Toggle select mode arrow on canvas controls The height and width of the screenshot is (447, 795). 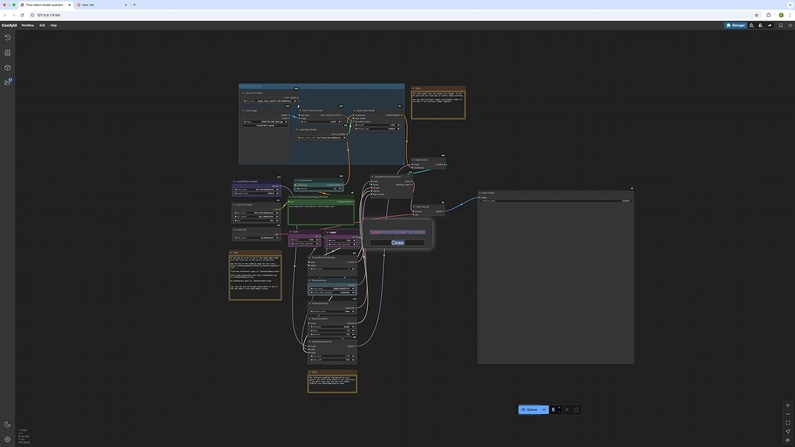787,432
